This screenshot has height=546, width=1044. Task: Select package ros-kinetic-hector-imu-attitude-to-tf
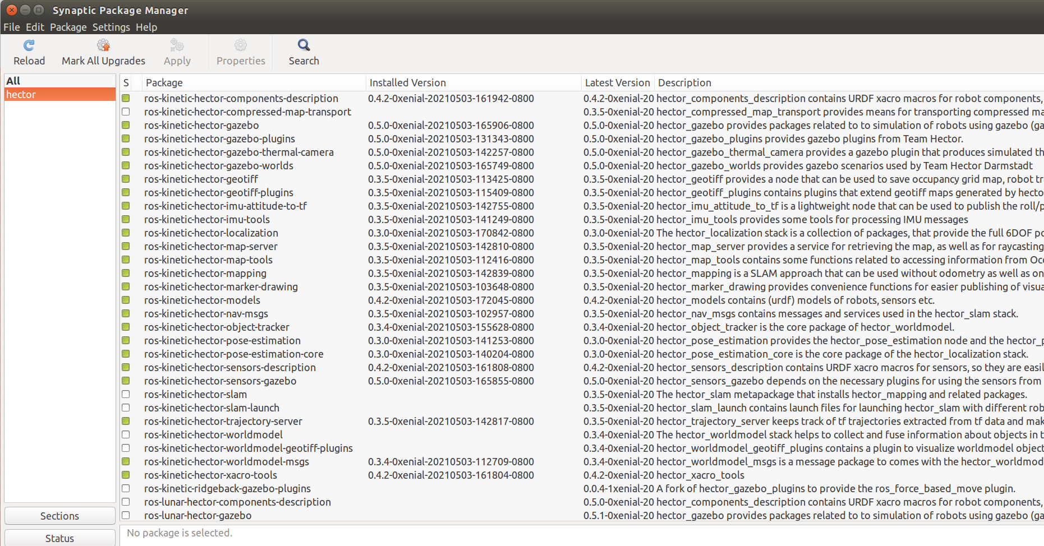click(x=226, y=206)
